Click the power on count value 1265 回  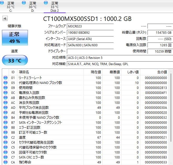(160, 45)
